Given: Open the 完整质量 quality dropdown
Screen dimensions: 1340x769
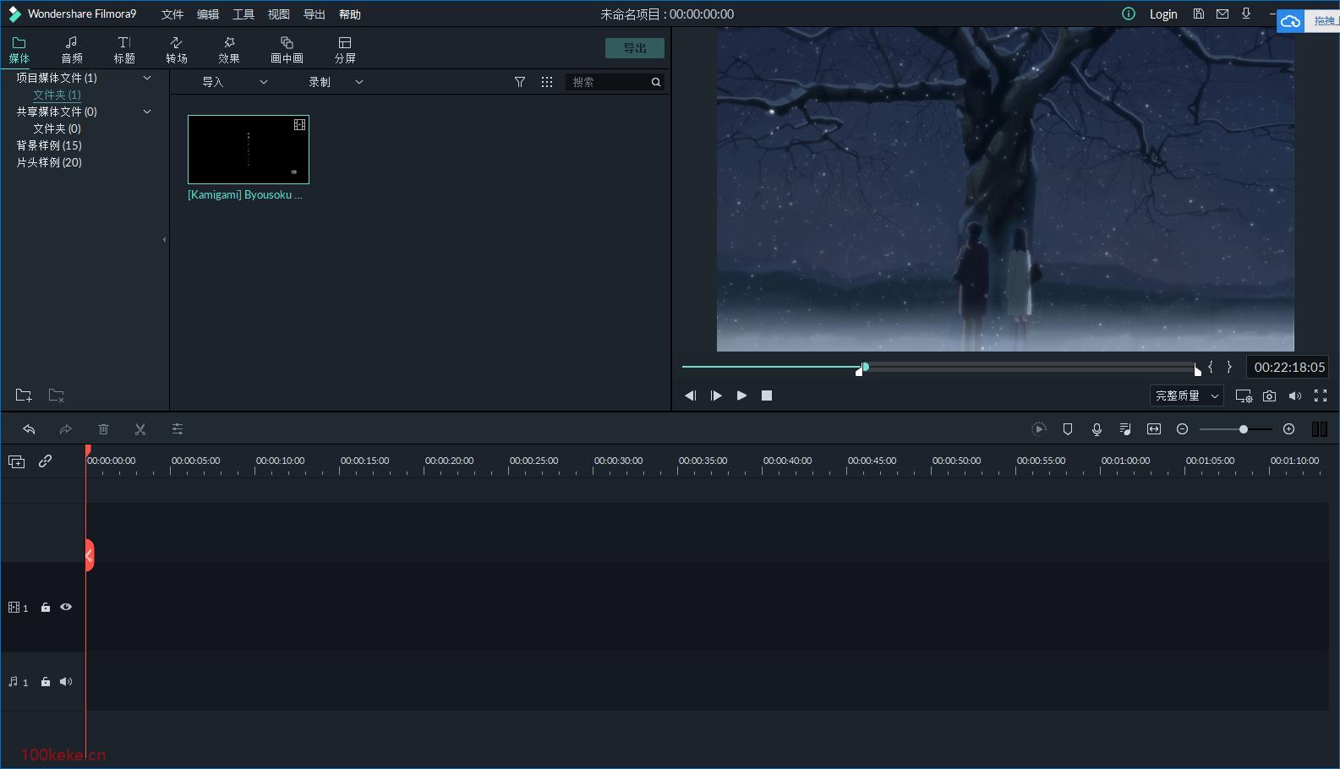Looking at the screenshot, I should pyautogui.click(x=1187, y=395).
